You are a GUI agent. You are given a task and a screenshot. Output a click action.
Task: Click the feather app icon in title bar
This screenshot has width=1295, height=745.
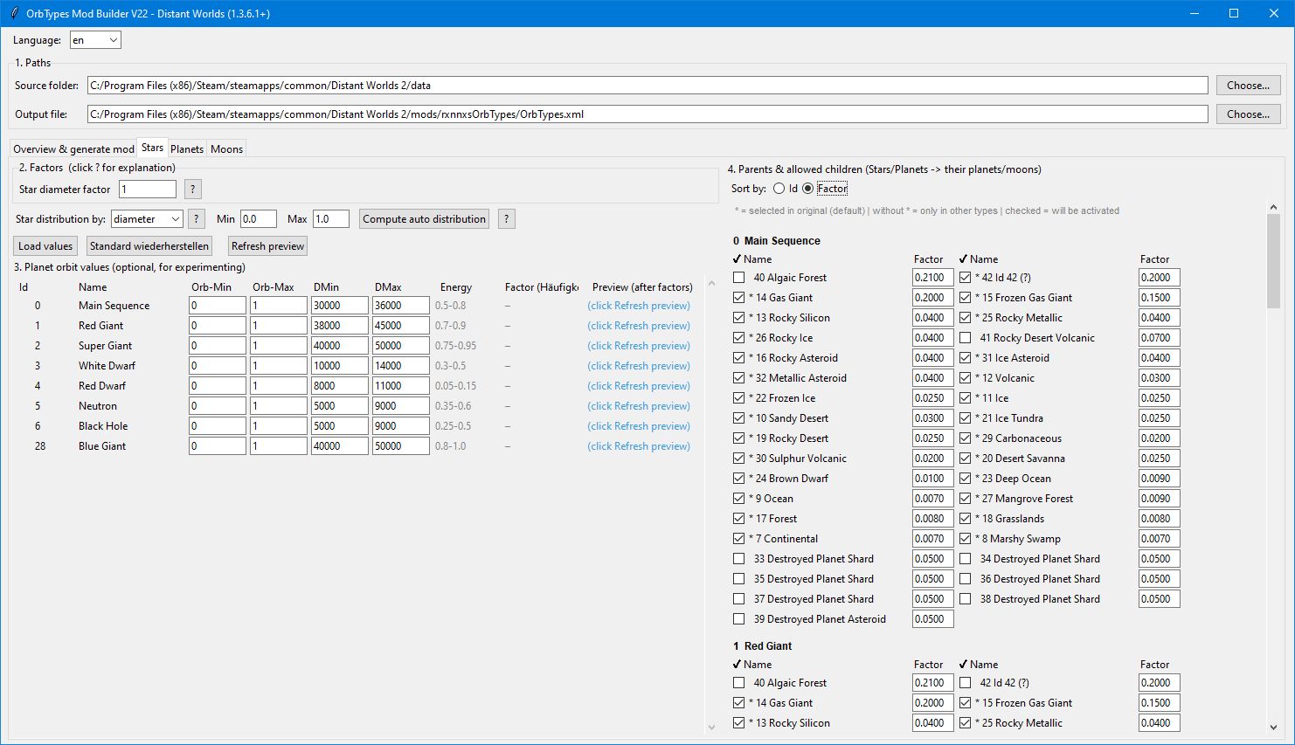pos(13,13)
